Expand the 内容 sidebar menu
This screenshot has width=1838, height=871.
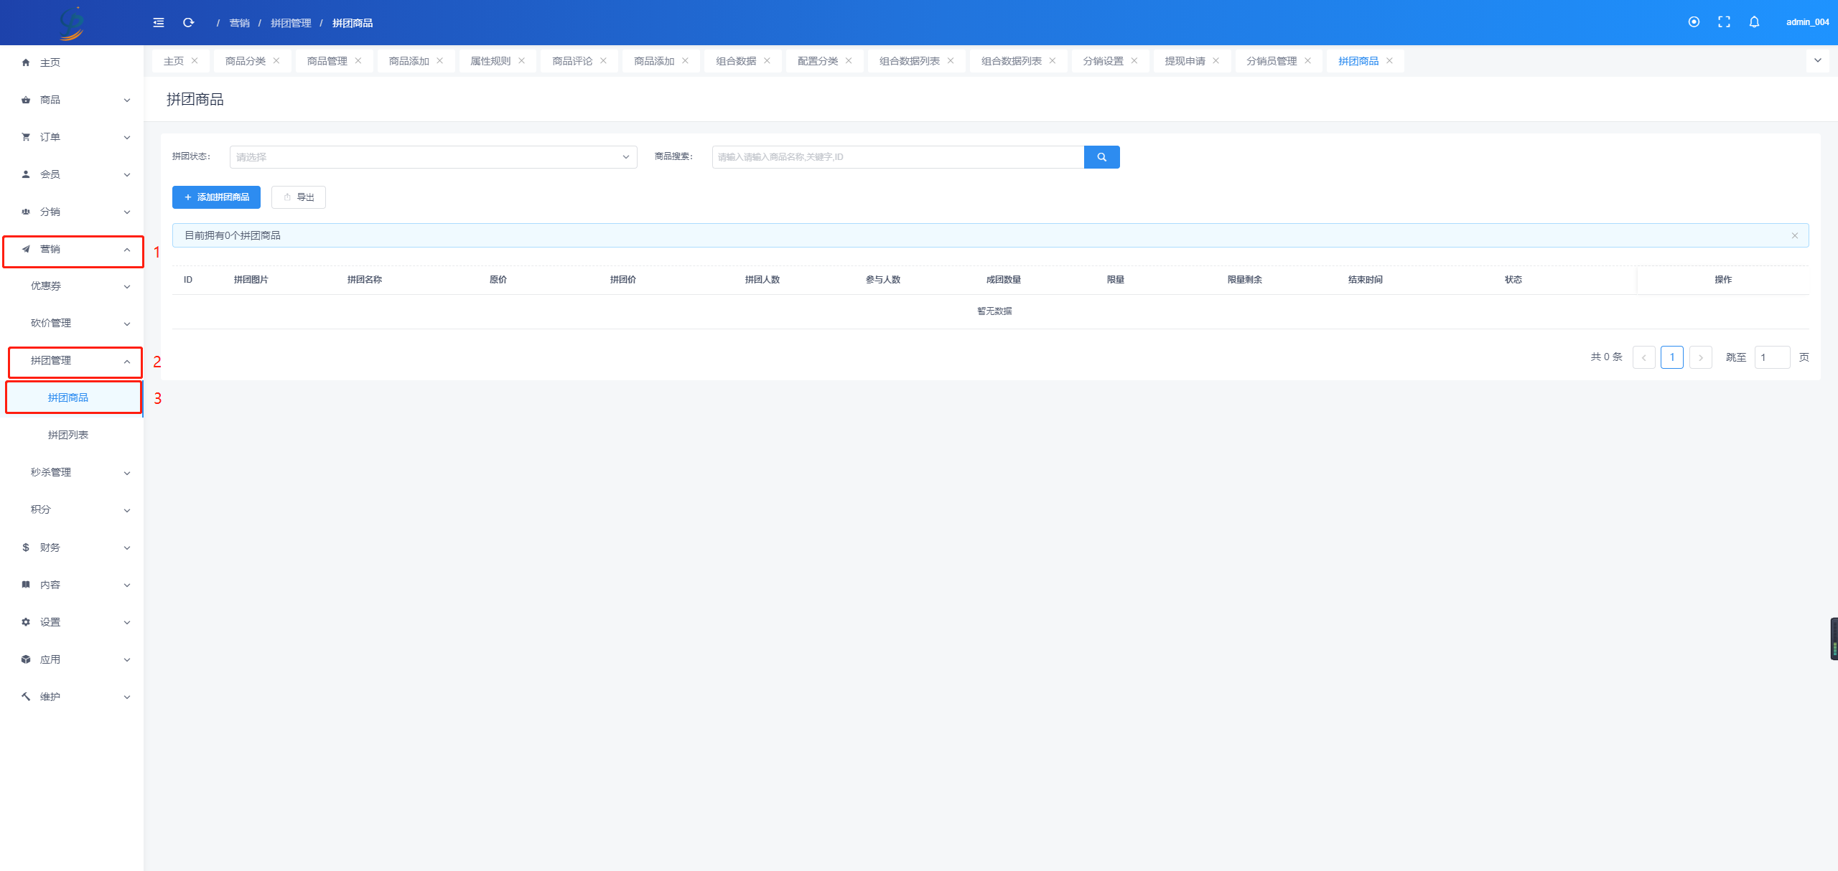[72, 585]
